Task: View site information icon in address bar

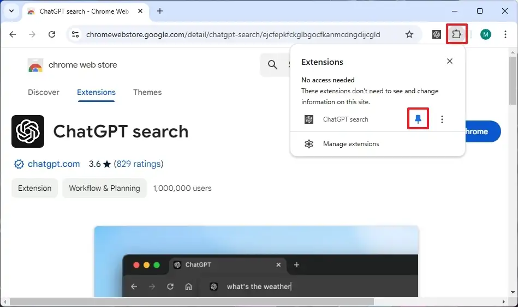Action: (x=75, y=34)
